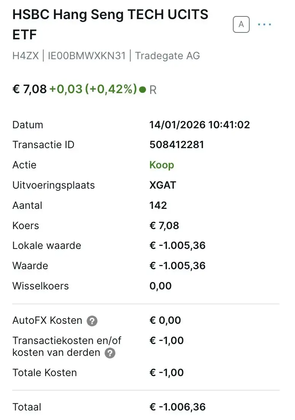295x420 pixels.
Task: Click the boxed 'A' icon in header
Action: 241,24
